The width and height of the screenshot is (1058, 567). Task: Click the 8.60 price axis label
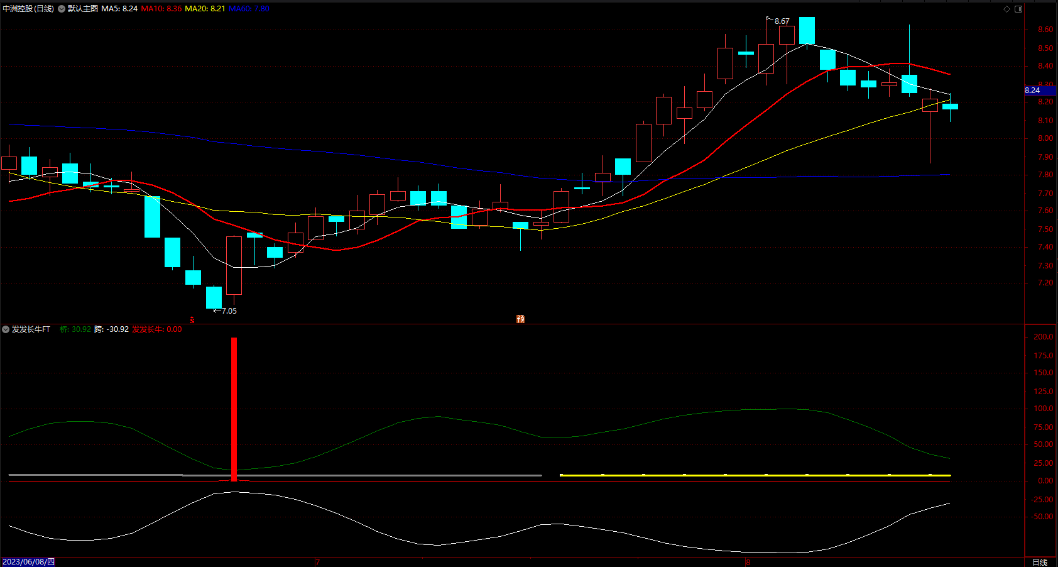point(1045,30)
